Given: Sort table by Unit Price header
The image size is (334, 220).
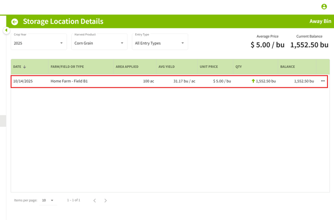Looking at the screenshot, I should [209, 67].
